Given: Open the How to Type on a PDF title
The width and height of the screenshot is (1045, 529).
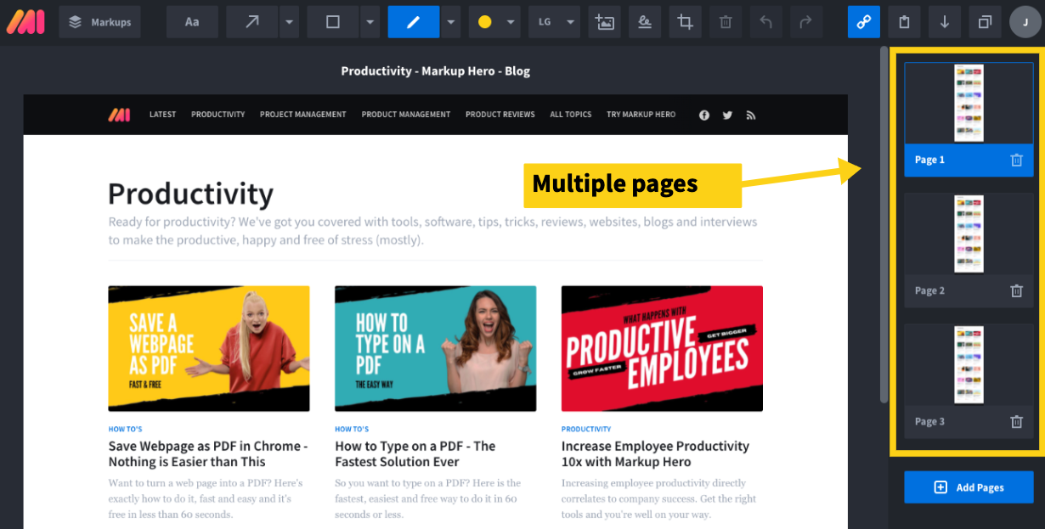Looking at the screenshot, I should (415, 454).
